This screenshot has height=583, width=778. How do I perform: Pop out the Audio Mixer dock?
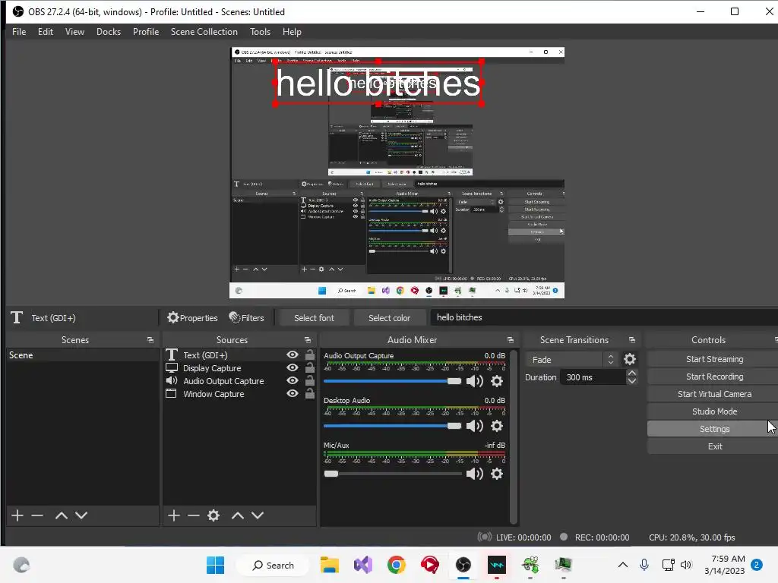(510, 340)
